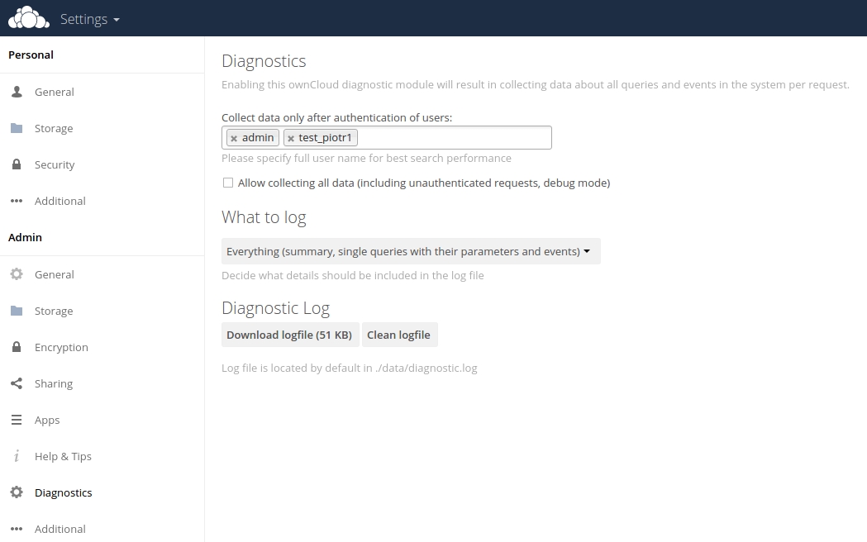Click the padlock icon beside Security
Viewport: 867px width, 542px height.
[x=17, y=164]
